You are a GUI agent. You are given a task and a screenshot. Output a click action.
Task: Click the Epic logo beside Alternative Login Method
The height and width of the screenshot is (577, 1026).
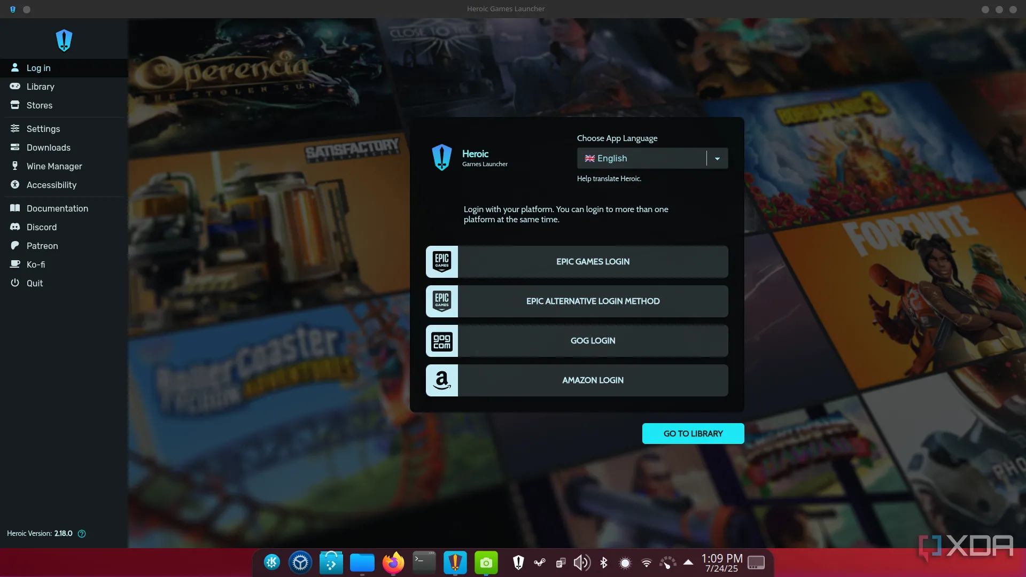pos(442,301)
